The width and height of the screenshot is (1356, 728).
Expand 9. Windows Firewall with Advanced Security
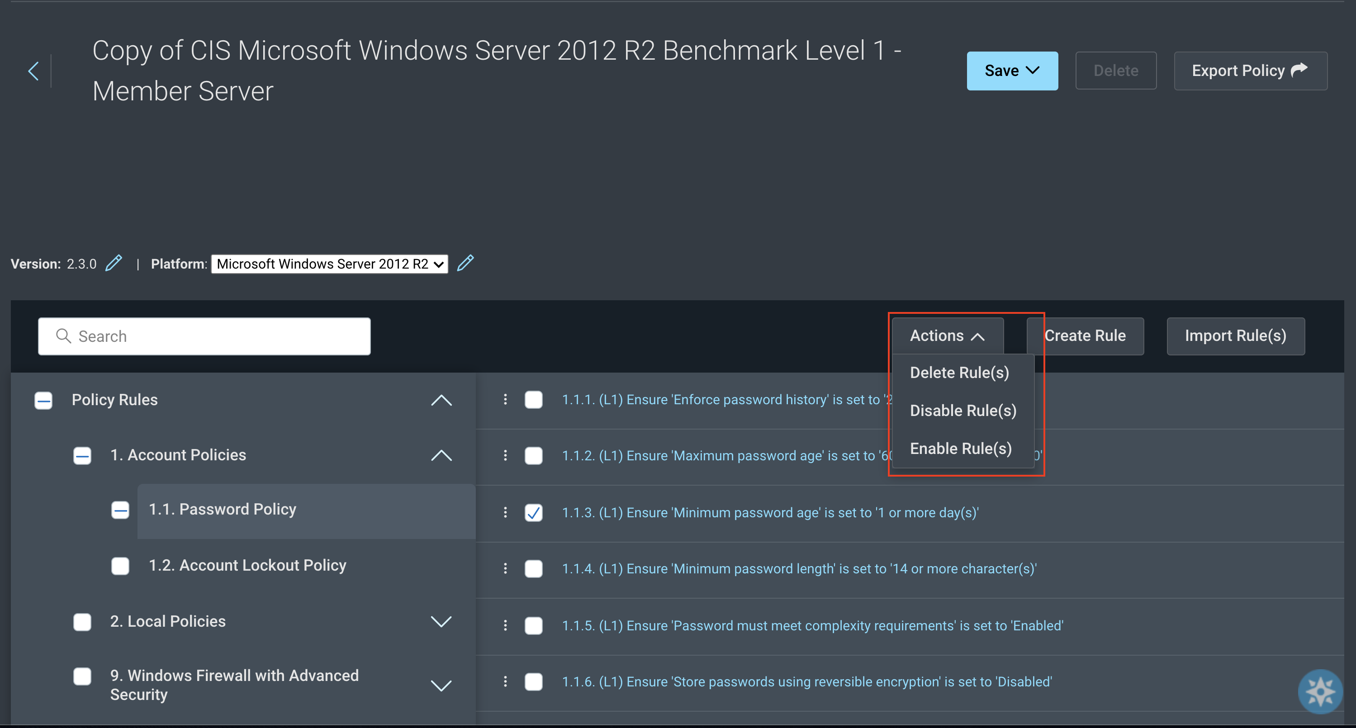tap(441, 685)
